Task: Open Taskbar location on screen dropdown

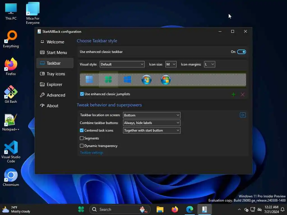Action: click(152, 115)
